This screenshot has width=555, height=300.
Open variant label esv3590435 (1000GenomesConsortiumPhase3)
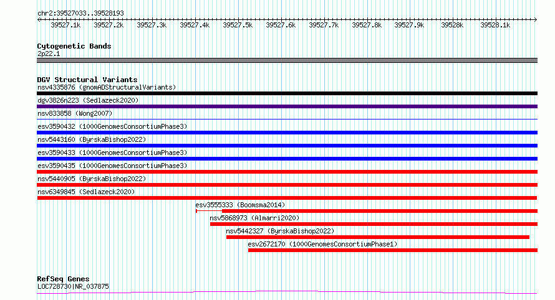[112, 166]
